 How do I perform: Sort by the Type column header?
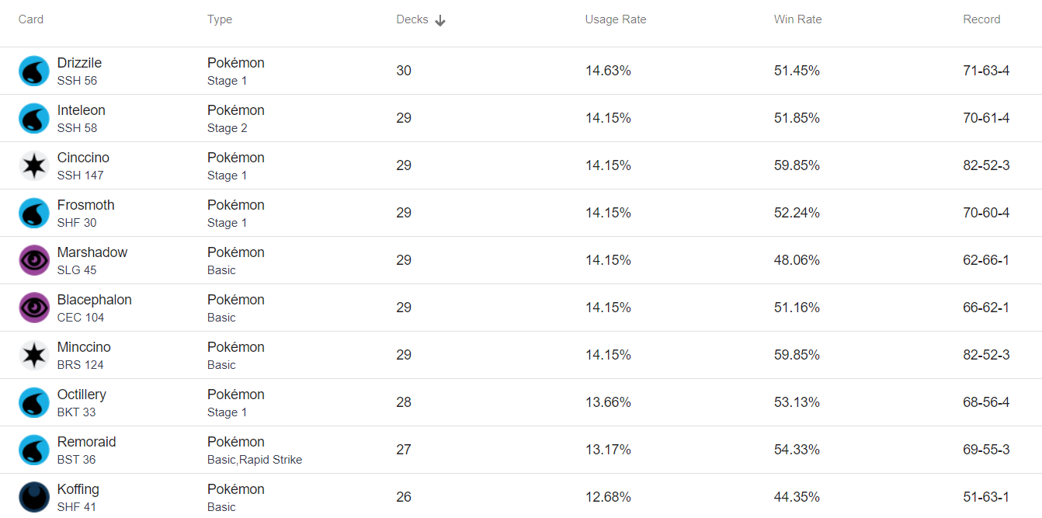click(x=220, y=19)
